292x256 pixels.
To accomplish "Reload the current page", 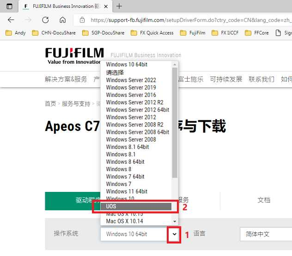I will [x=45, y=20].
